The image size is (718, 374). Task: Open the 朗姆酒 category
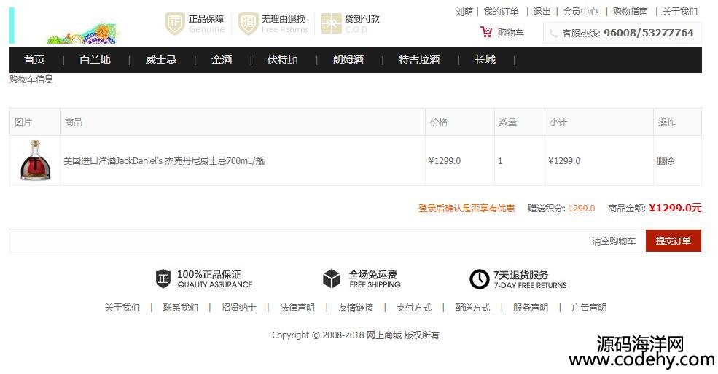[348, 60]
